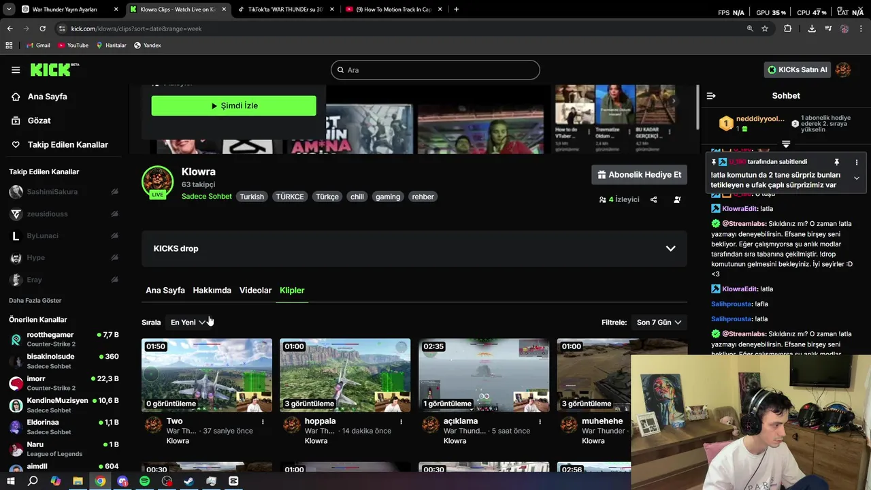Open File Explorer from the taskbar
Screen dimensions: 871x490
click(x=78, y=481)
